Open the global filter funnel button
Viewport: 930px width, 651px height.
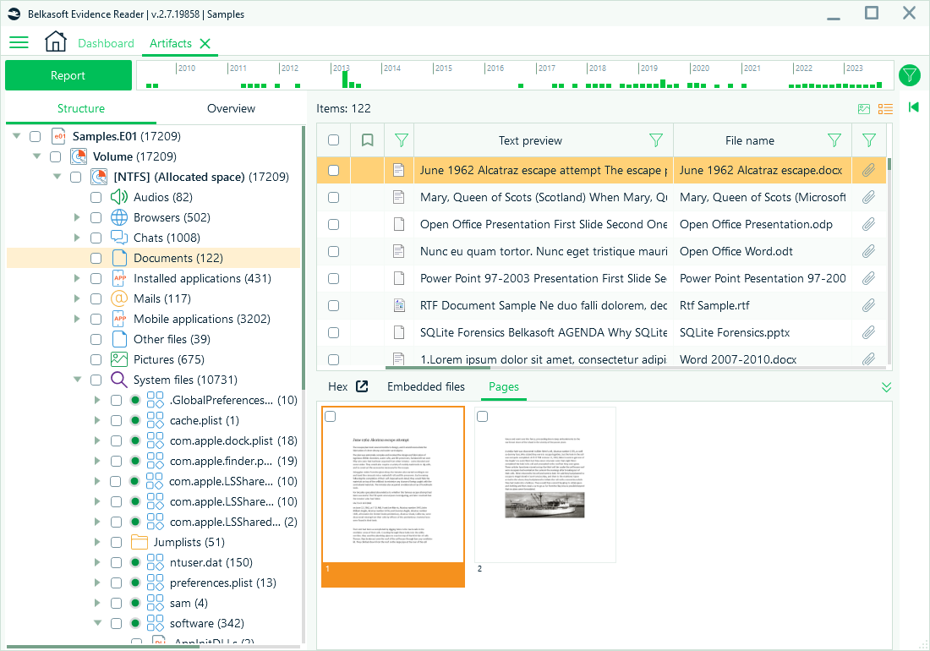[909, 75]
